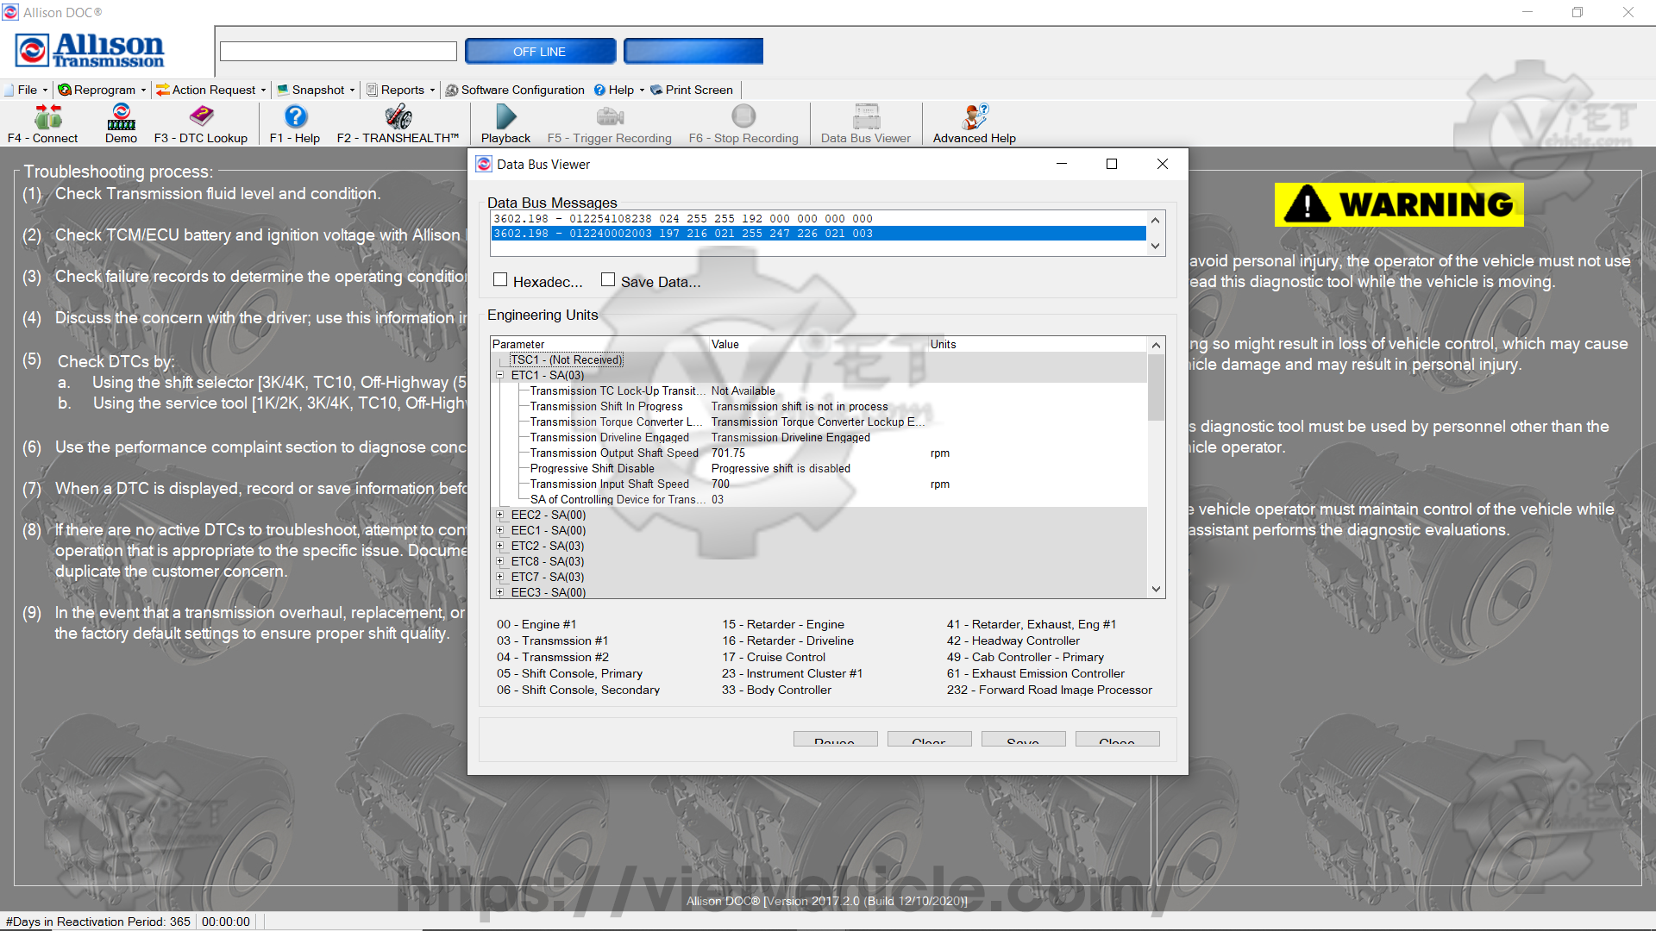This screenshot has width=1656, height=931.
Task: Click Software Configuration
Action: pos(515,90)
